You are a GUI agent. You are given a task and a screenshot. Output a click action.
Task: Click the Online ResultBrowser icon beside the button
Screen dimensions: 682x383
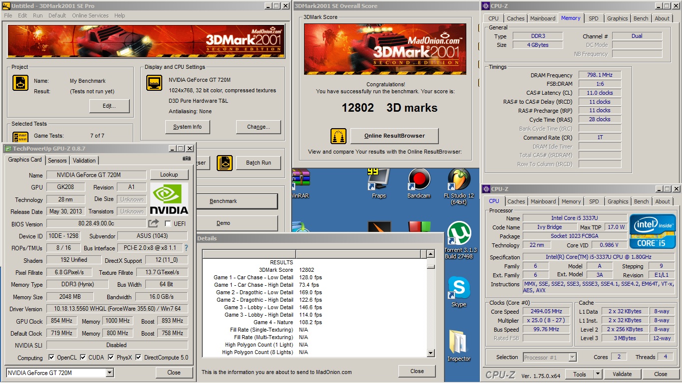[339, 136]
